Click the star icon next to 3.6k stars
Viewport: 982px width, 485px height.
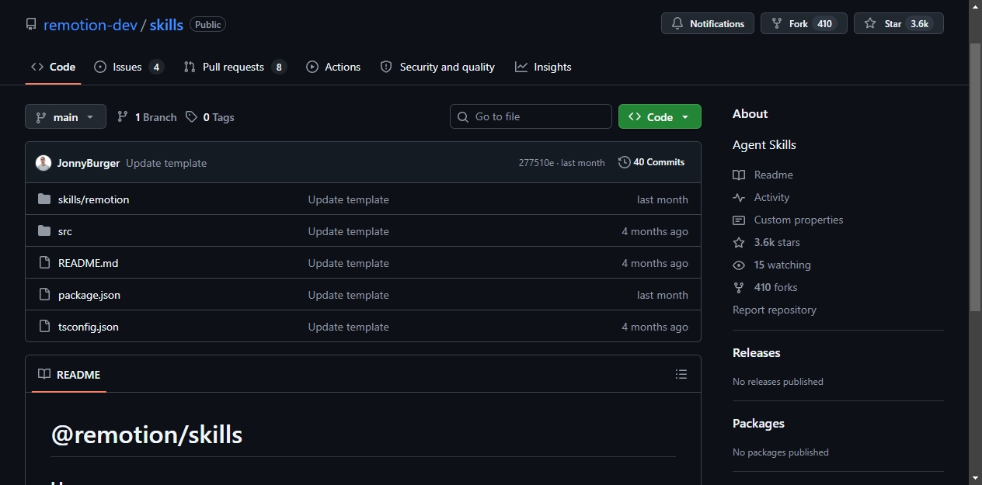click(x=739, y=242)
